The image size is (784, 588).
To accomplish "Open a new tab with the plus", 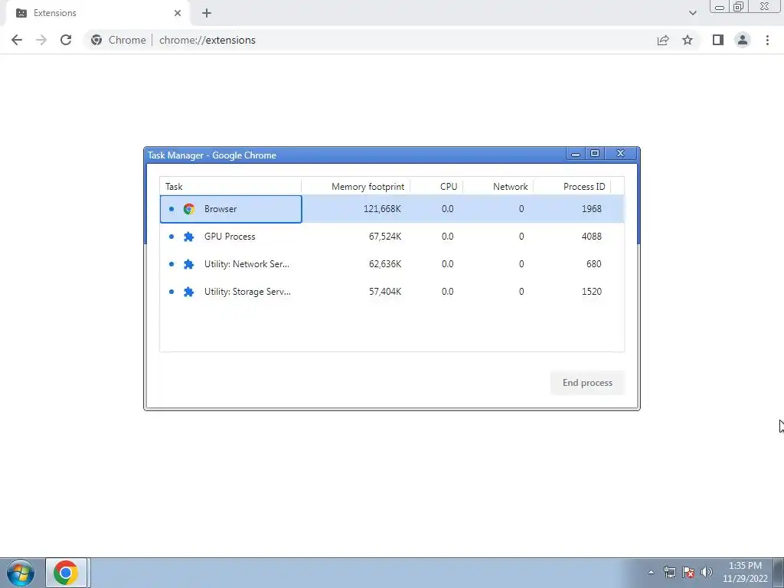I will pos(207,13).
